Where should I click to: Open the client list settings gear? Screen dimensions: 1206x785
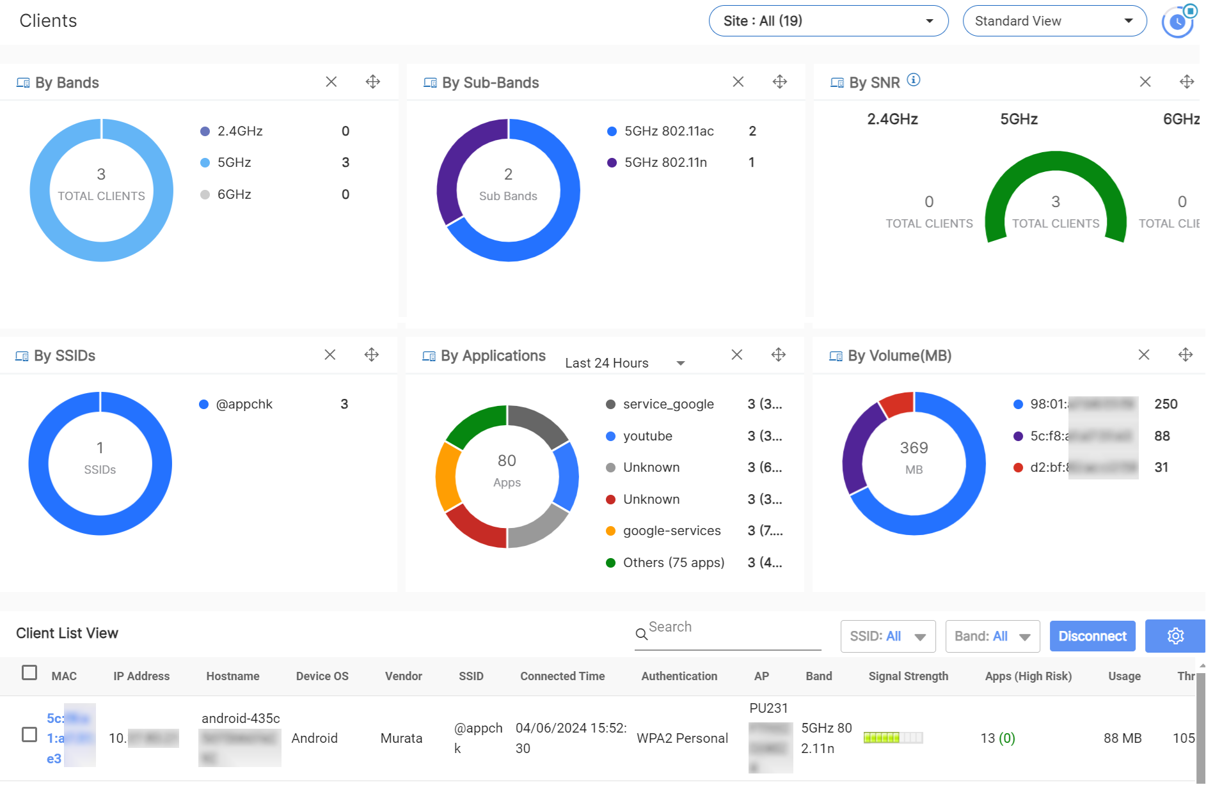(1175, 636)
